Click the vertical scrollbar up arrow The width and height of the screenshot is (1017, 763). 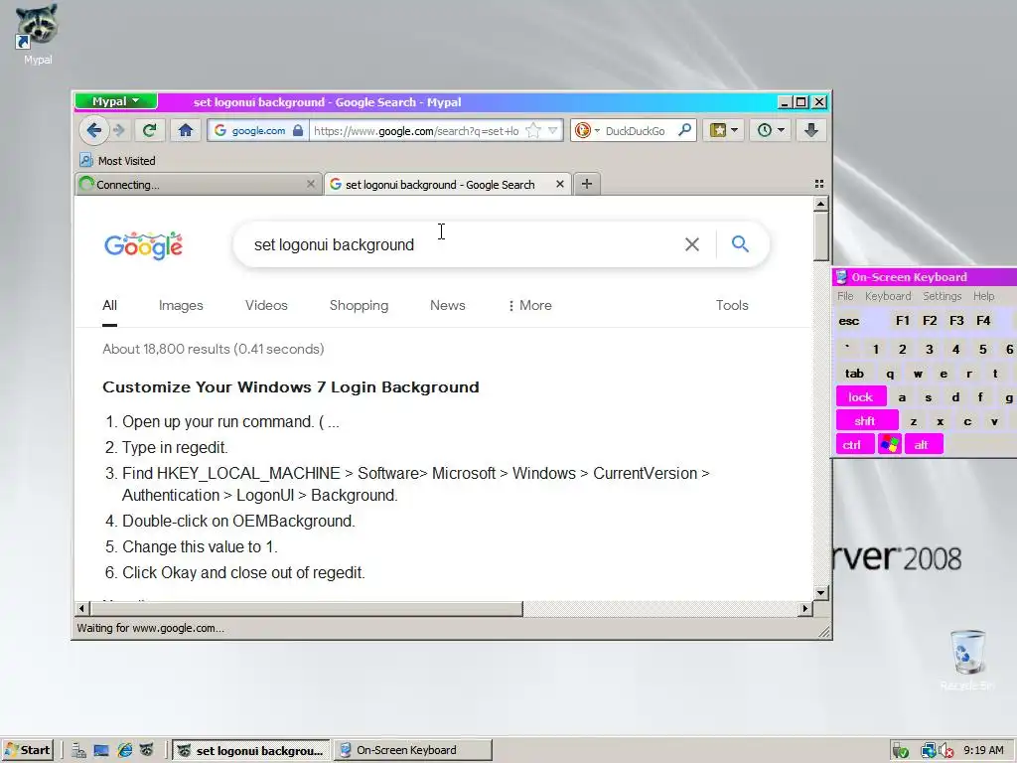pos(820,205)
